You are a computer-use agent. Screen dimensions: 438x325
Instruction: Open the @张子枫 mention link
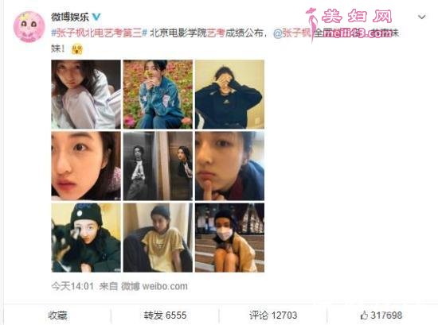coord(292,33)
